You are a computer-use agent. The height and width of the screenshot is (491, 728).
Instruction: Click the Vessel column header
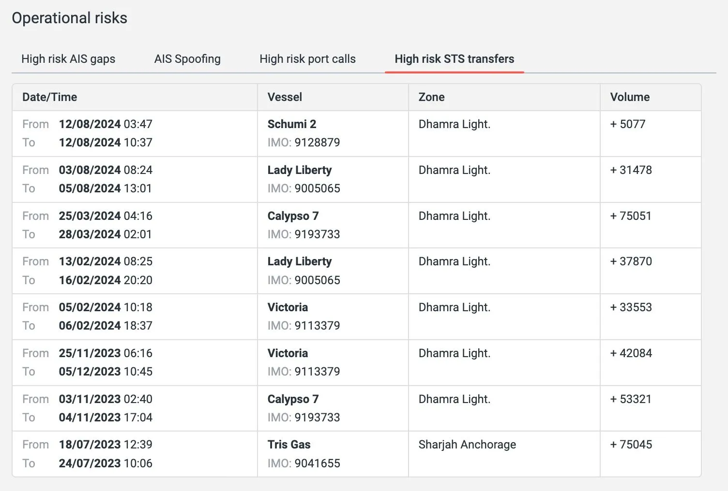[285, 97]
